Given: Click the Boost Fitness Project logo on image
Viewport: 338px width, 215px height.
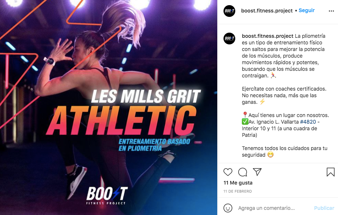Looking at the screenshot, I should 107,196.
